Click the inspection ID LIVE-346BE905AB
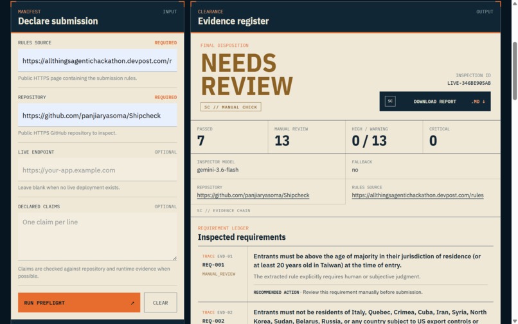Image resolution: width=518 pixels, height=324 pixels. point(469,83)
